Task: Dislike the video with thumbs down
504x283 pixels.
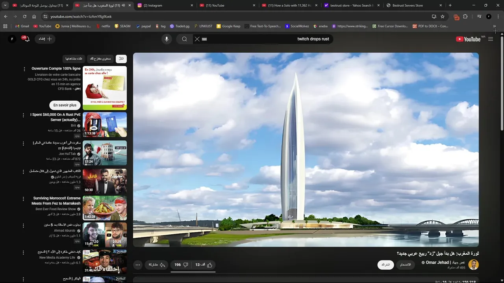Action: coord(182,265)
